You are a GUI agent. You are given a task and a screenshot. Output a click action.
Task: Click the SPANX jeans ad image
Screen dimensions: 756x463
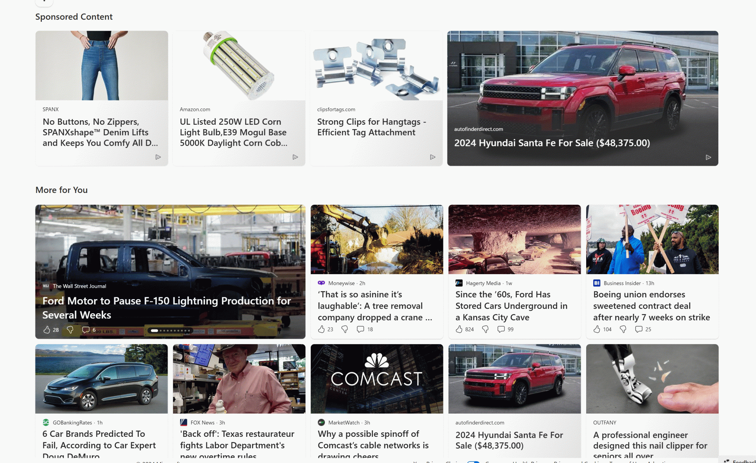click(x=102, y=65)
